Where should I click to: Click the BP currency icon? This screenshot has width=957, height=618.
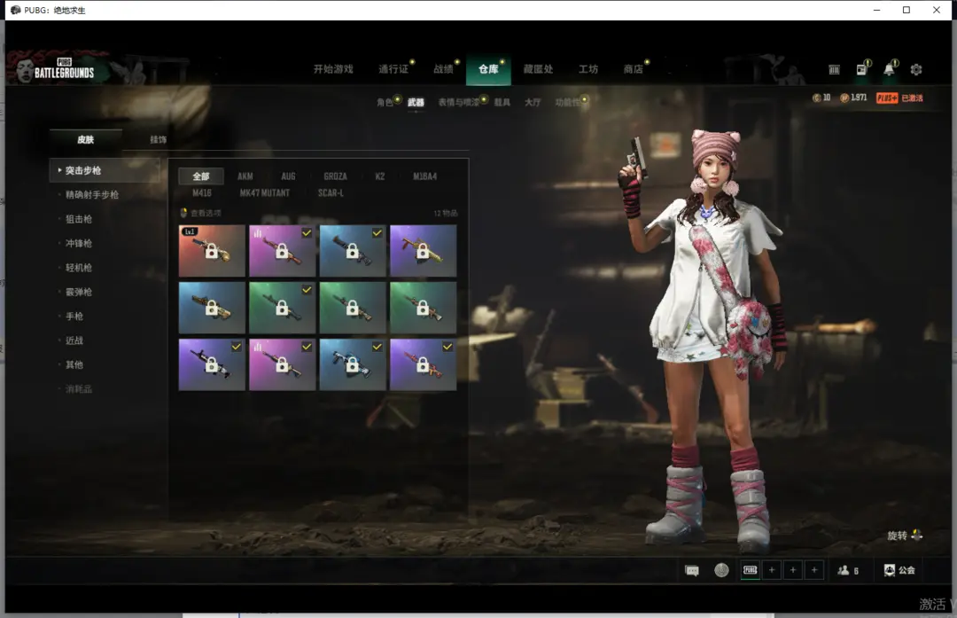point(844,98)
